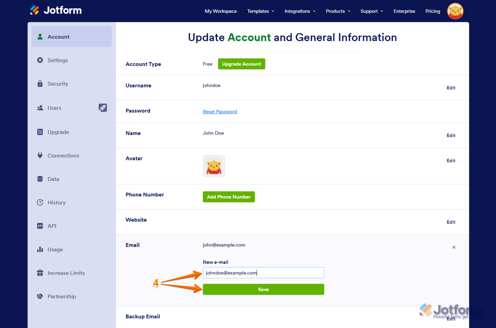Click the Usage bar chart icon
This screenshot has height=328, width=496.
coord(40,249)
